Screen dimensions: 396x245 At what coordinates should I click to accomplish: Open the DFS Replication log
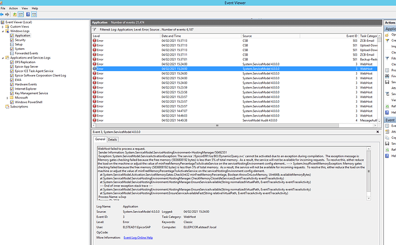25,62
